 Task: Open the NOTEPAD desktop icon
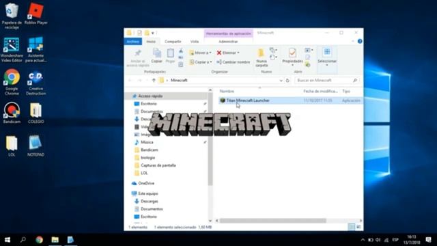tap(36, 146)
